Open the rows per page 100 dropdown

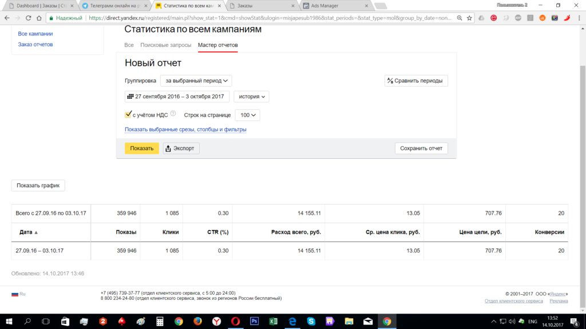pyautogui.click(x=247, y=115)
